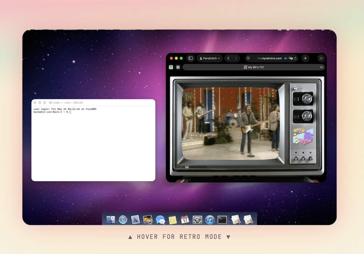This screenshot has width=364, height=254.
Task: Turn the TV's lower channel dial
Action: click(x=306, y=116)
